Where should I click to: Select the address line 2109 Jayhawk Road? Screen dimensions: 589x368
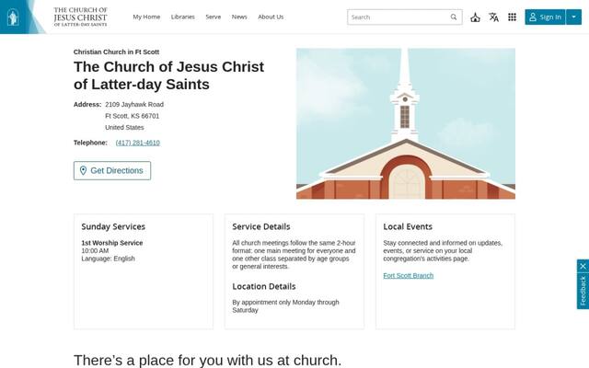[x=134, y=104]
